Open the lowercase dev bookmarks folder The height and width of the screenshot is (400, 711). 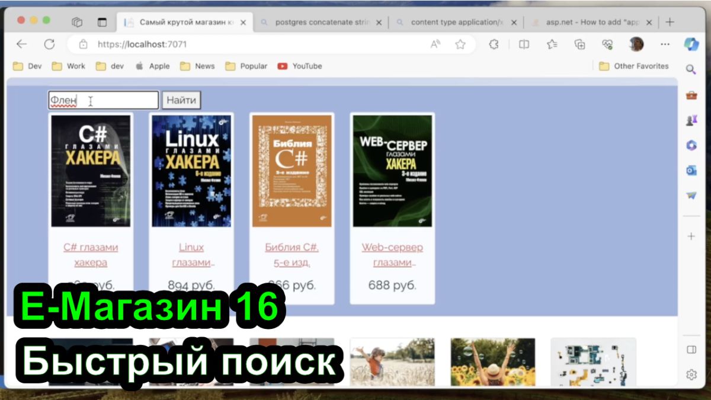pos(110,66)
